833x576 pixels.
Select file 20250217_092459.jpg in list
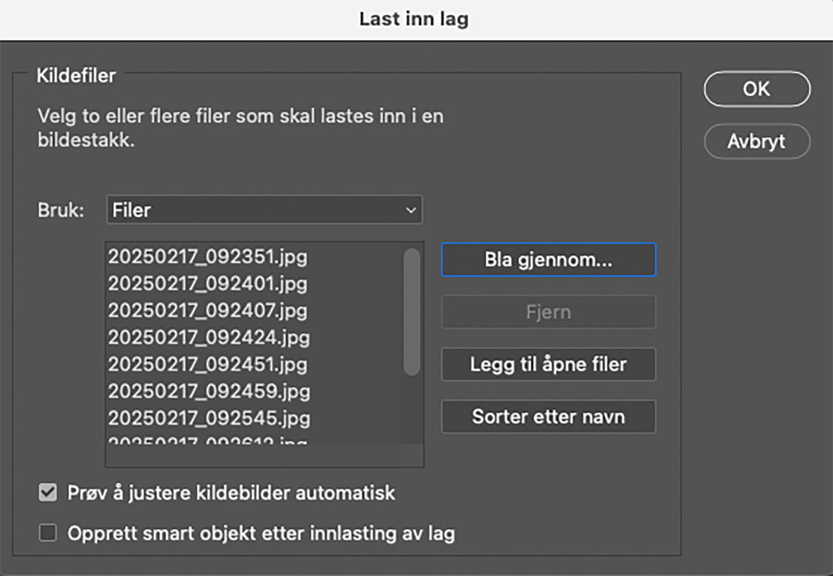click(209, 391)
